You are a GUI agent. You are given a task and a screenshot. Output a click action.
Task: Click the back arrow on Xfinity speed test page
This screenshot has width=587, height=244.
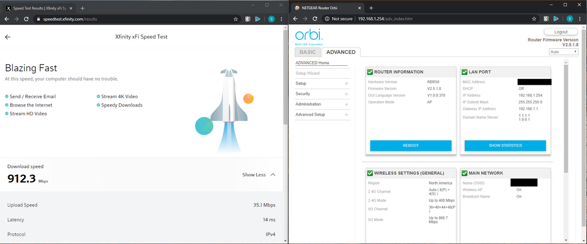click(8, 36)
